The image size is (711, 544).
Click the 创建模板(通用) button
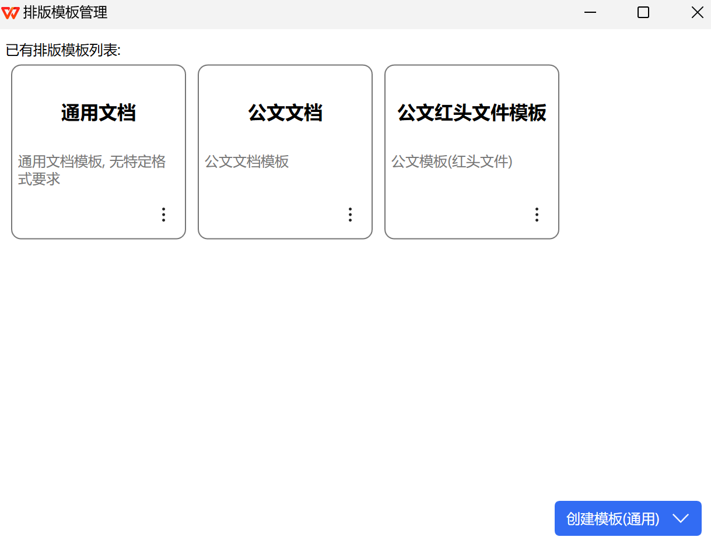pyautogui.click(x=612, y=518)
